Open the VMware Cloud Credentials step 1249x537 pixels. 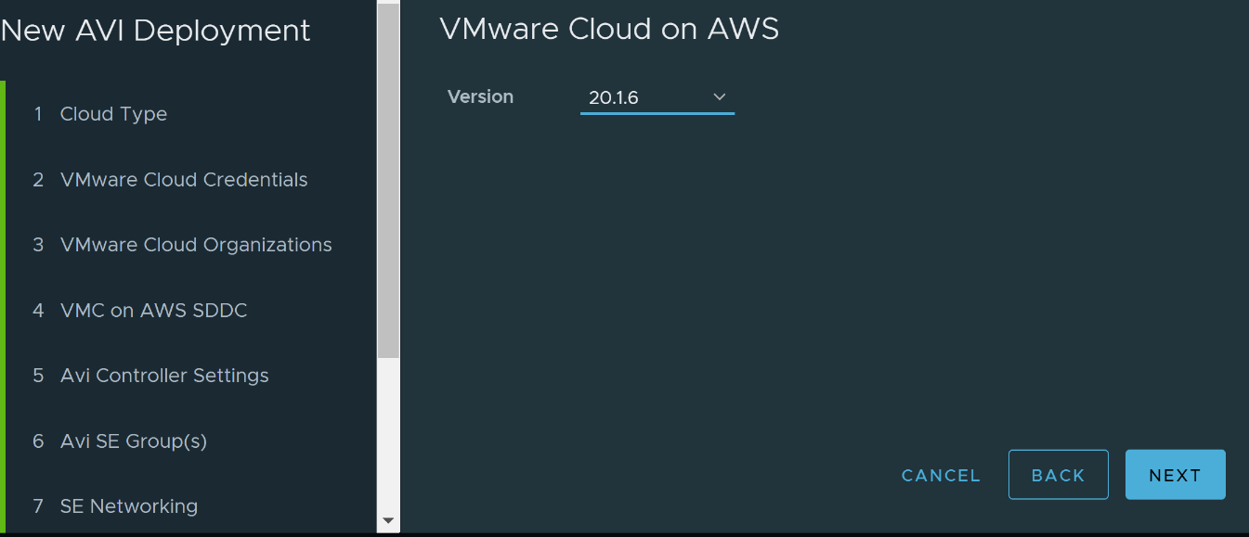(183, 180)
